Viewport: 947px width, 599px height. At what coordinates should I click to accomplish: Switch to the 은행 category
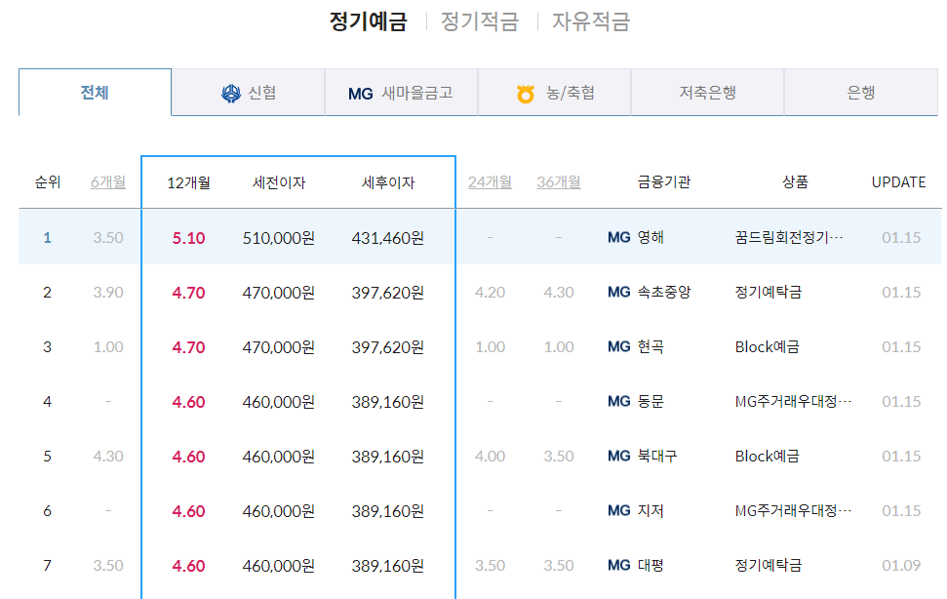(x=859, y=91)
